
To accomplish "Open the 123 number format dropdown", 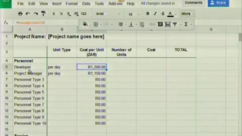I will [85, 14].
